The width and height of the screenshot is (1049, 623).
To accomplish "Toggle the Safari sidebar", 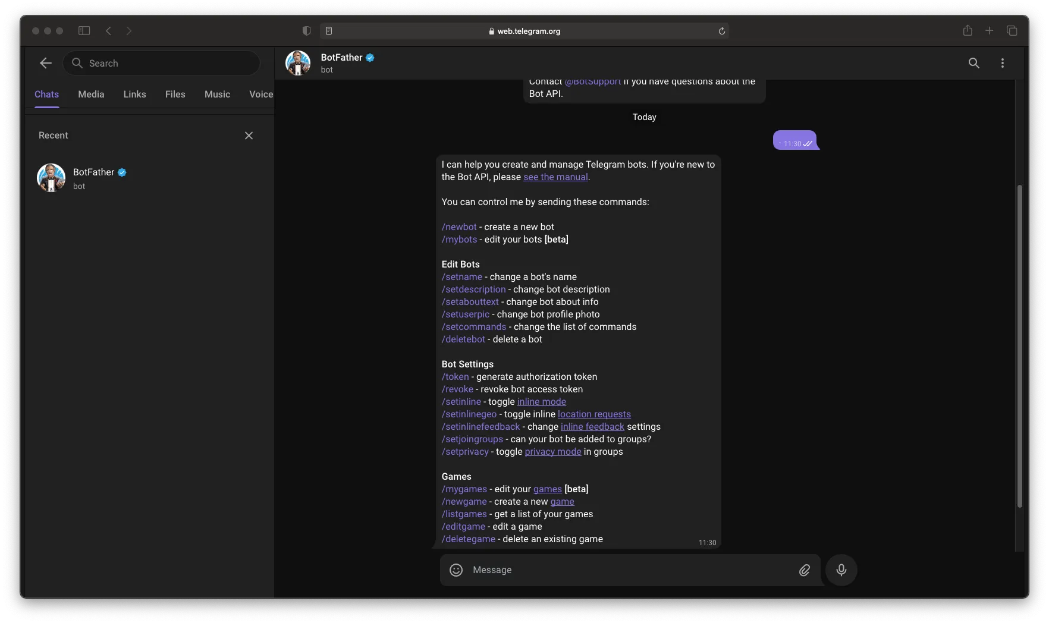I will (x=84, y=31).
